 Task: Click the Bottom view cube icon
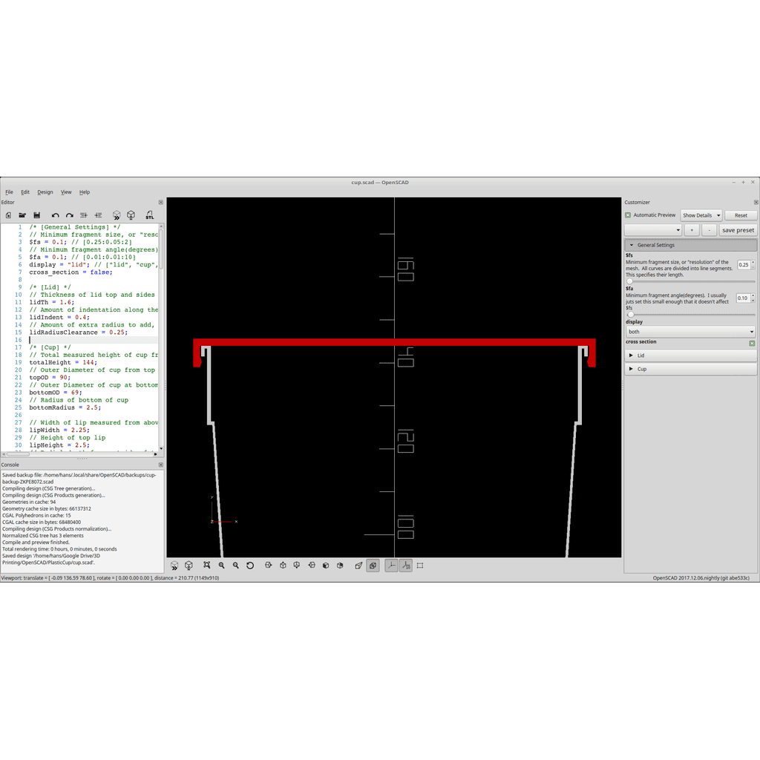pyautogui.click(x=297, y=565)
